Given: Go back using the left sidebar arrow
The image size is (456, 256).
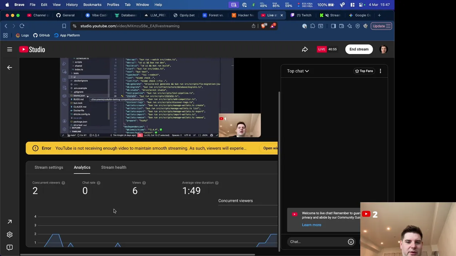Looking at the screenshot, I should pos(10,67).
